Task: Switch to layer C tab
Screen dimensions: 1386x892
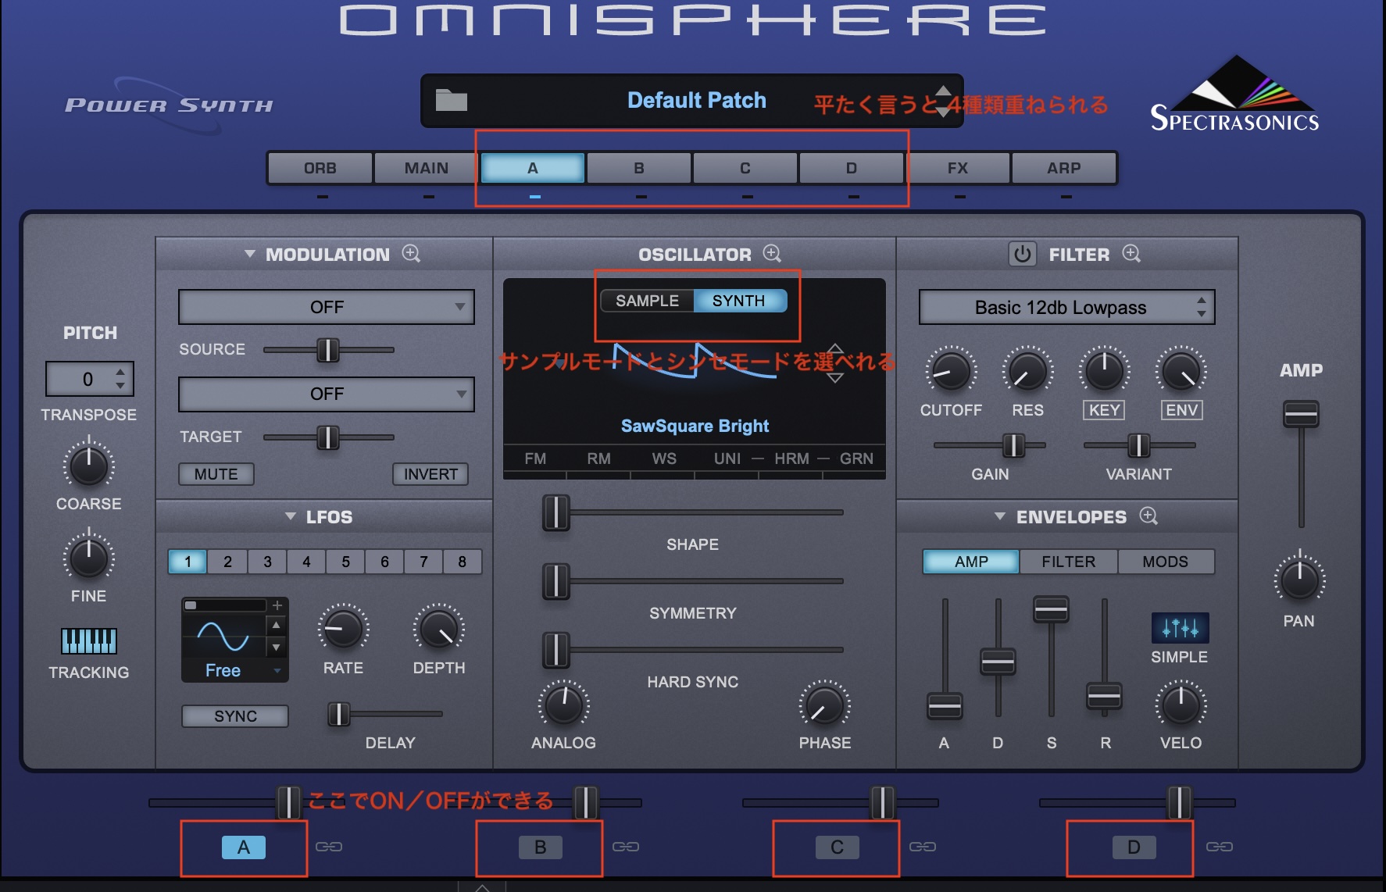Action: click(x=745, y=168)
